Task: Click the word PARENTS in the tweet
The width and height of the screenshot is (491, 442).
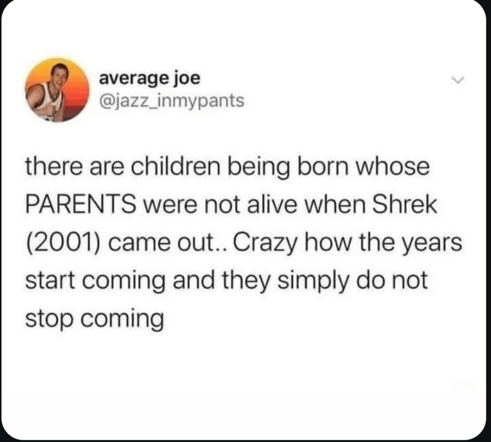Action: (80, 205)
